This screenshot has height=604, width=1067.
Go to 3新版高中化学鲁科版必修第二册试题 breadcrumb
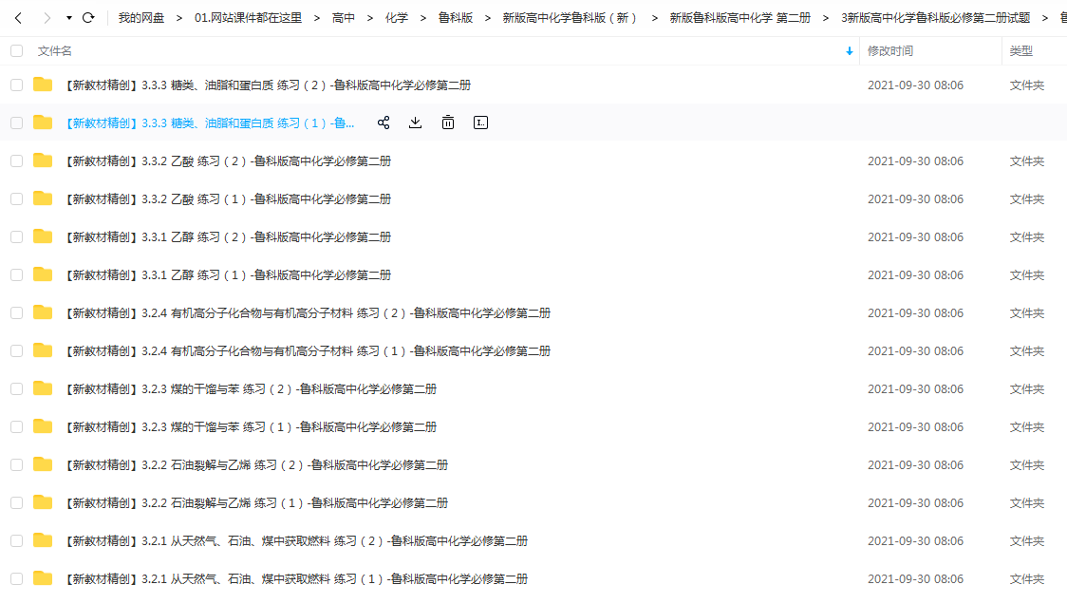point(936,18)
